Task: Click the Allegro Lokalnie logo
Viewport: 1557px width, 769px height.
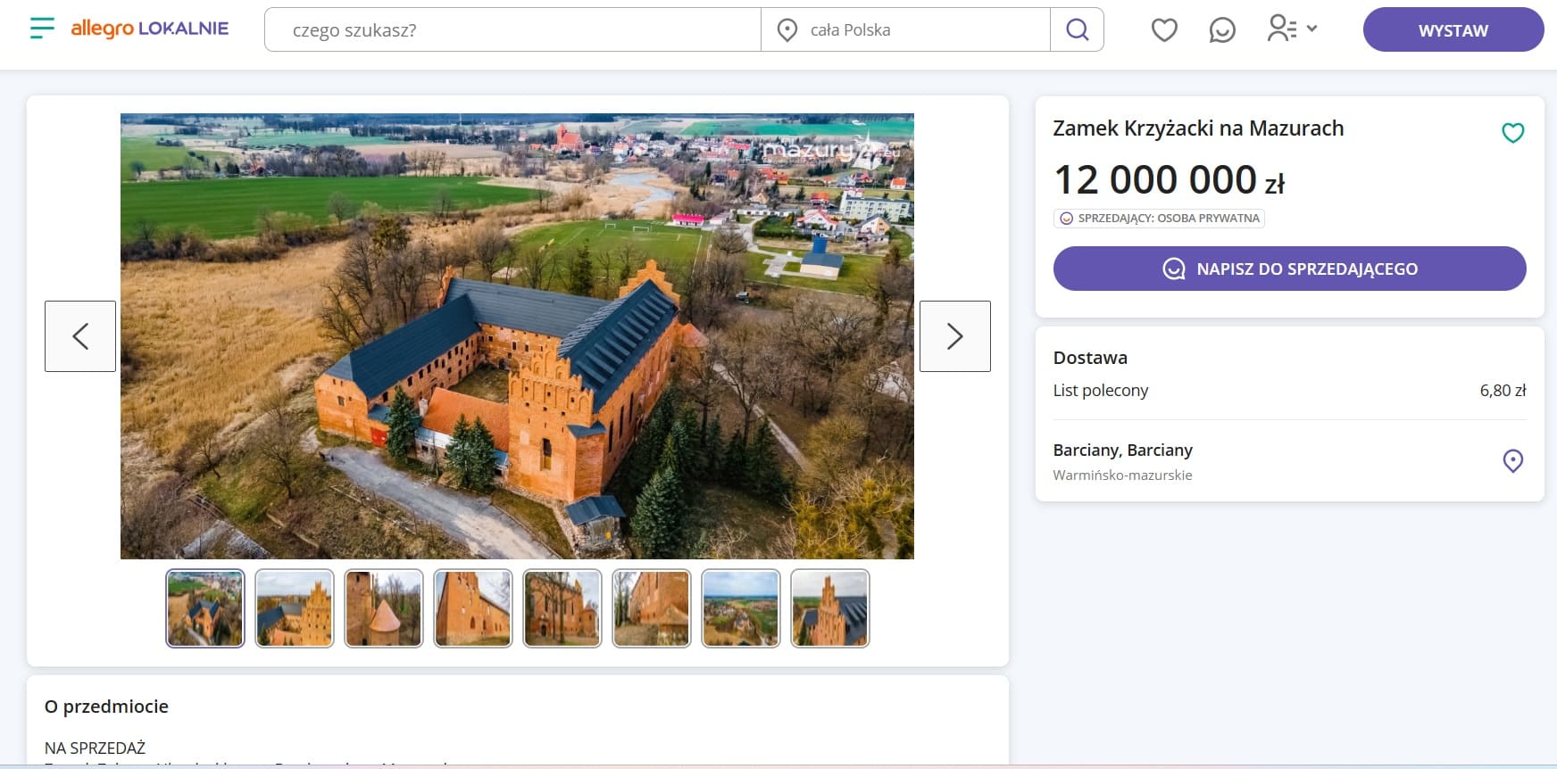Action: point(150,29)
